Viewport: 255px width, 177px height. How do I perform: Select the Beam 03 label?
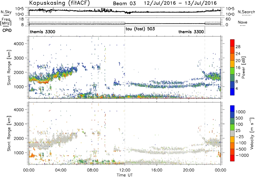(x=124, y=4)
